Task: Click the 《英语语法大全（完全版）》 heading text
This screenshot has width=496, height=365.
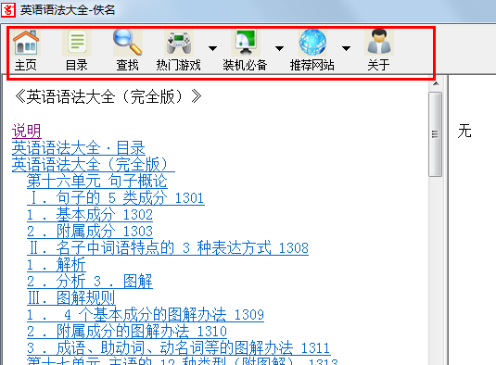Action: tap(108, 96)
